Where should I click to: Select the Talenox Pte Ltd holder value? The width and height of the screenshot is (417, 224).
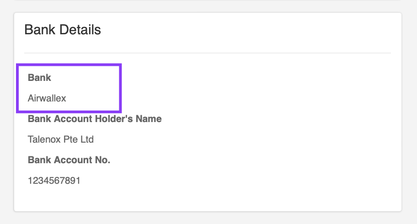(x=61, y=139)
